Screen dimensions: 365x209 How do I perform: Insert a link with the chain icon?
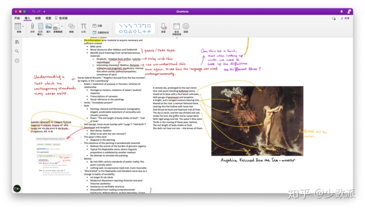click(71, 26)
